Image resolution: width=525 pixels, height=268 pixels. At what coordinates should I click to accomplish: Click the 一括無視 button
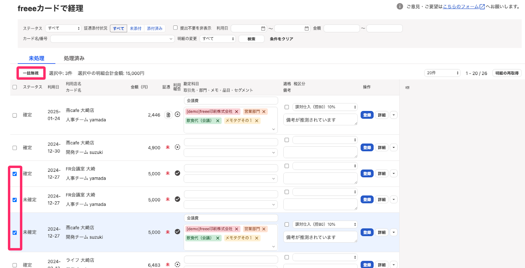point(31,73)
